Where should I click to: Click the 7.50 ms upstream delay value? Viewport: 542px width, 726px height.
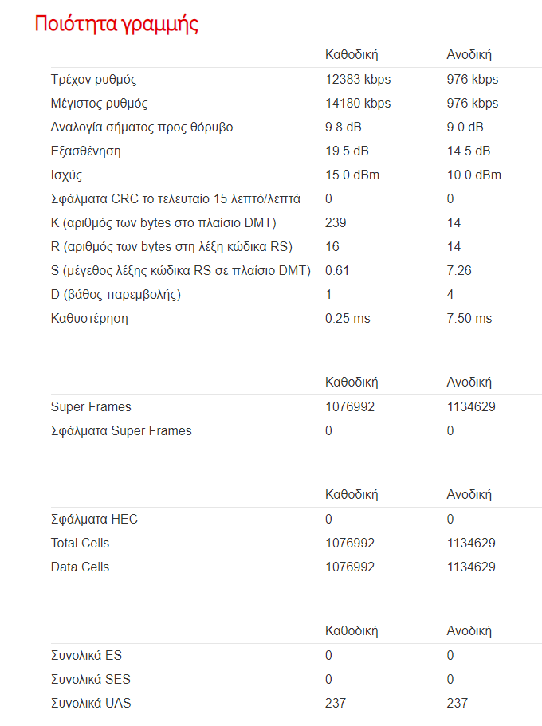pos(469,319)
